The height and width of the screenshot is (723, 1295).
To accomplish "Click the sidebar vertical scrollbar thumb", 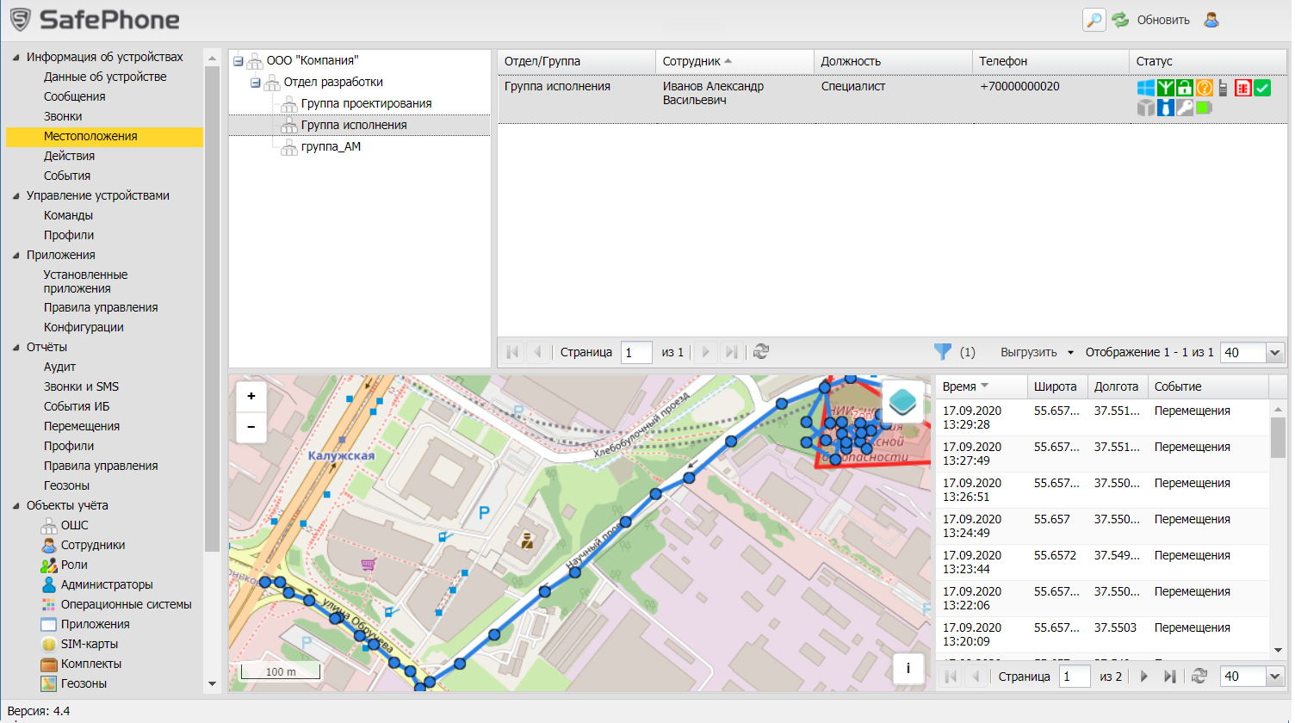I will tap(212, 308).
